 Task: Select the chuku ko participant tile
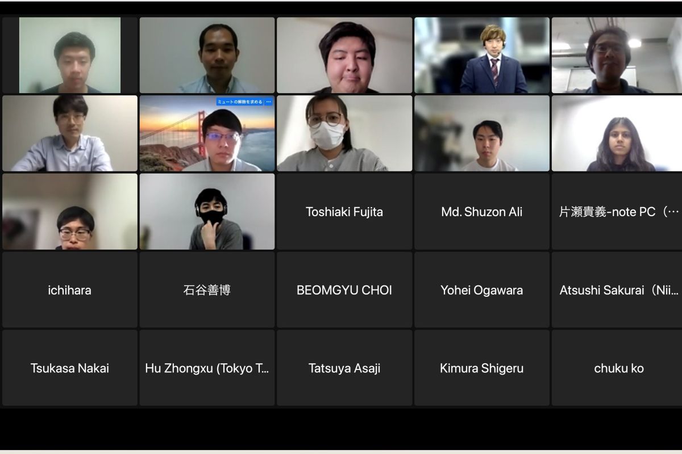point(617,368)
